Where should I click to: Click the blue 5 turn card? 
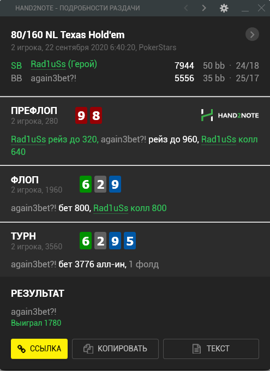130,241
